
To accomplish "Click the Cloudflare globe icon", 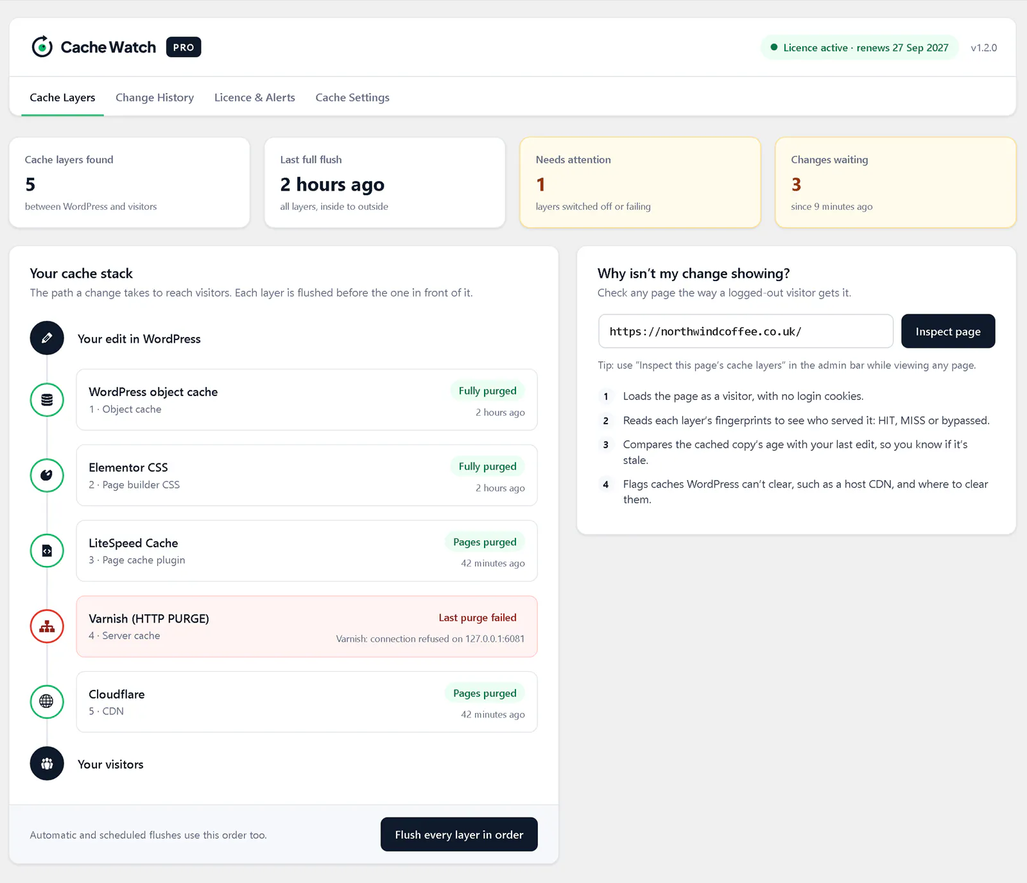I will (x=47, y=701).
